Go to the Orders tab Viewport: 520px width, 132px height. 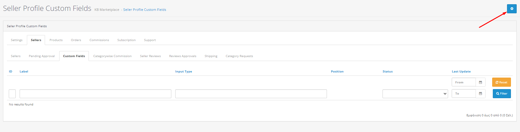76,40
